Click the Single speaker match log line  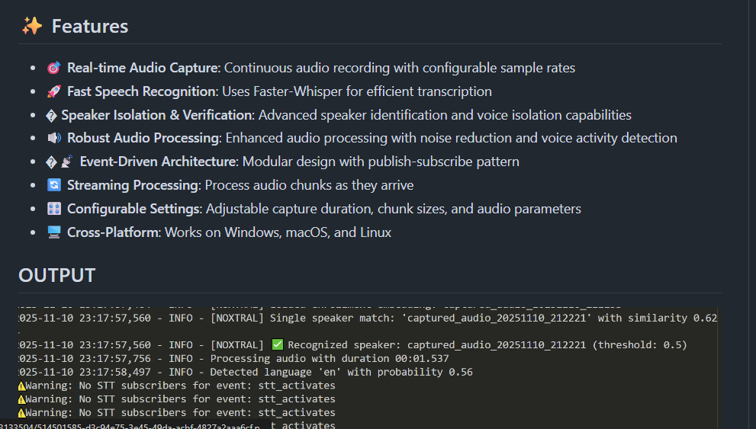[366, 318]
